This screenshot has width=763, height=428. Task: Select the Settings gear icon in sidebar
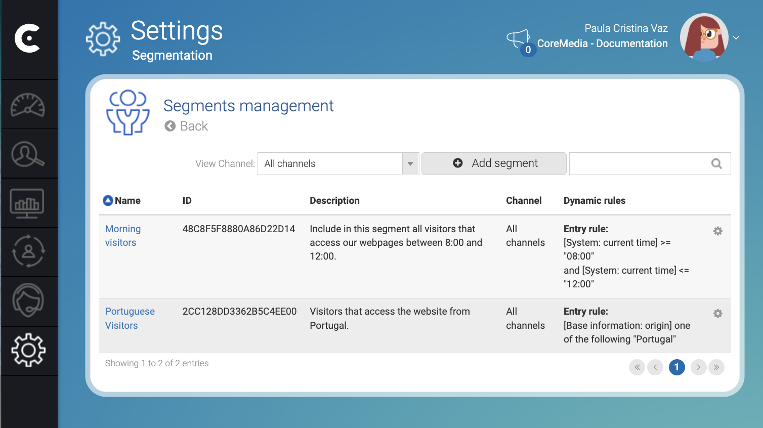coord(29,350)
